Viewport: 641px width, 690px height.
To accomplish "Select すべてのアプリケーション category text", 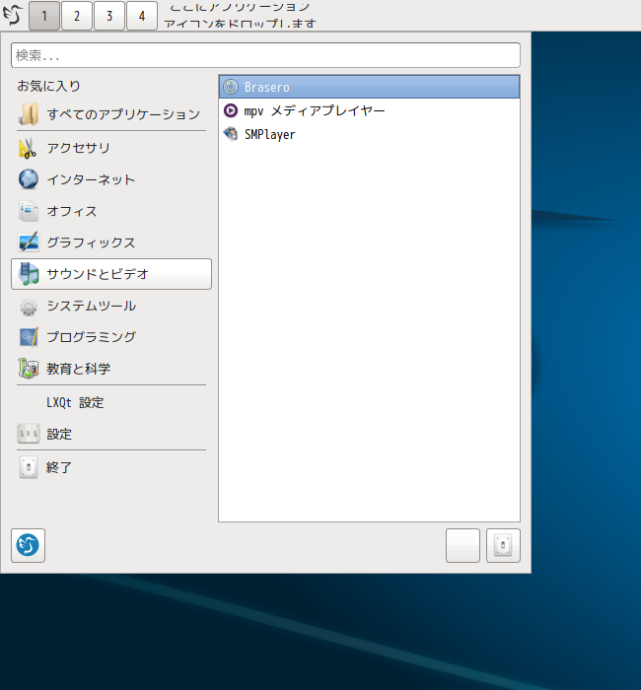I will click(123, 114).
